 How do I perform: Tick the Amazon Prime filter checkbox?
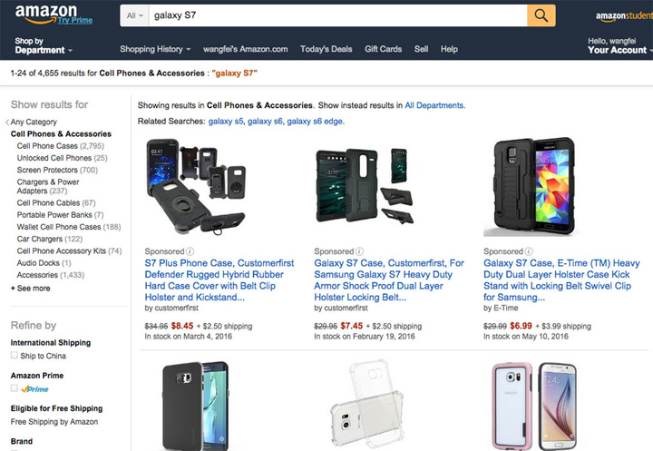(15, 388)
